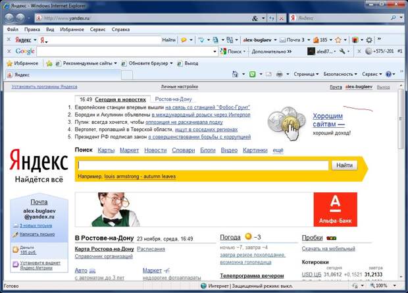This screenshot has height=293, width=408.
Task: Expand Обновите браузер dropdown
Action: [171, 63]
